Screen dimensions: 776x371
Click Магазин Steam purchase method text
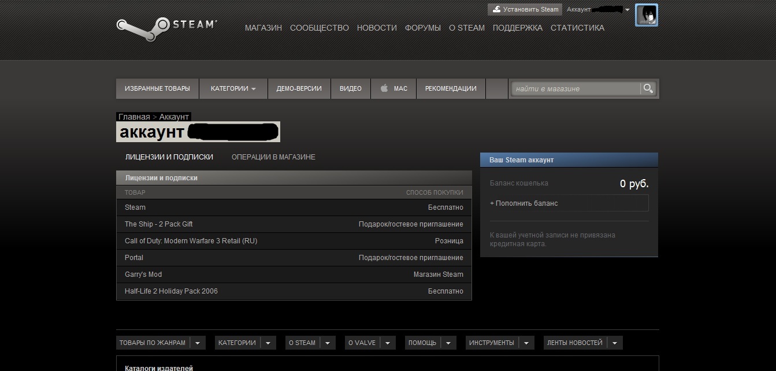click(x=439, y=274)
